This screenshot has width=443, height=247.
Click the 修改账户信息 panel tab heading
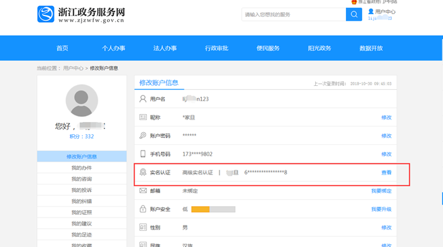click(159, 83)
